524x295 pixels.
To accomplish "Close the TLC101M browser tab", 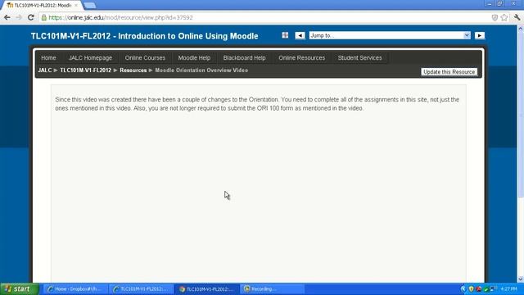I will (x=76, y=6).
